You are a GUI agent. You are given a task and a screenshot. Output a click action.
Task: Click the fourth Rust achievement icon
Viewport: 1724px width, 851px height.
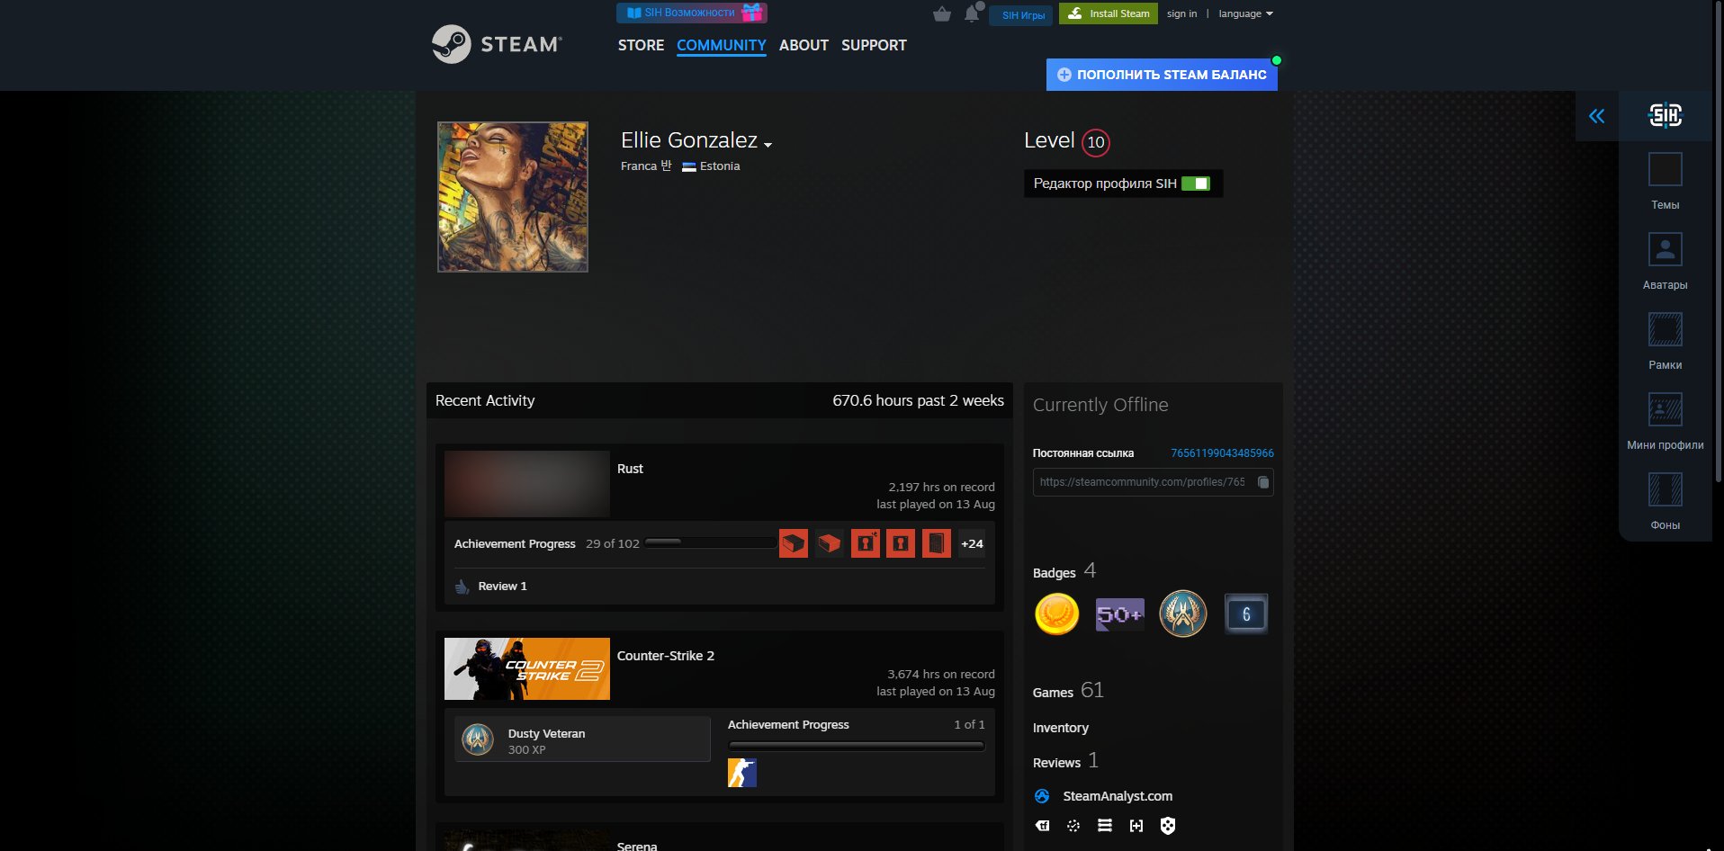point(901,543)
